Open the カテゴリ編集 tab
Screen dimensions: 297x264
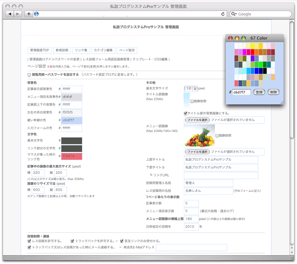click(x=103, y=50)
